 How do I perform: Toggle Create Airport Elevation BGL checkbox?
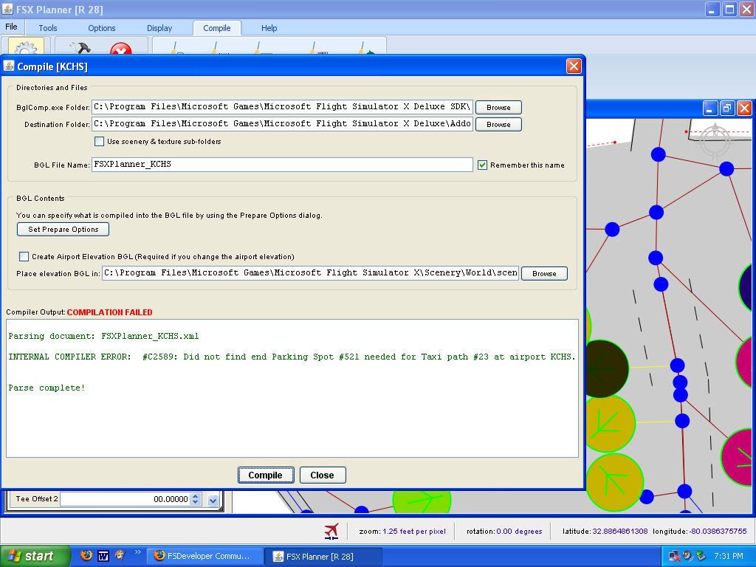click(24, 257)
